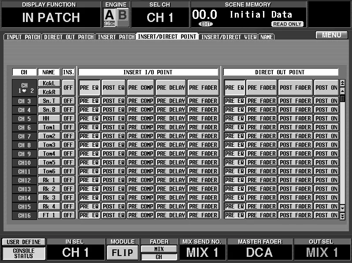Click the Rk 4 name button
The height and width of the screenshot is (263, 352).
pos(49,206)
